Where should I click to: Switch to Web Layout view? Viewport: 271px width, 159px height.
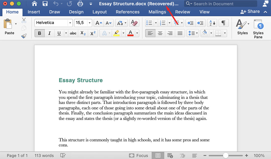(170, 155)
